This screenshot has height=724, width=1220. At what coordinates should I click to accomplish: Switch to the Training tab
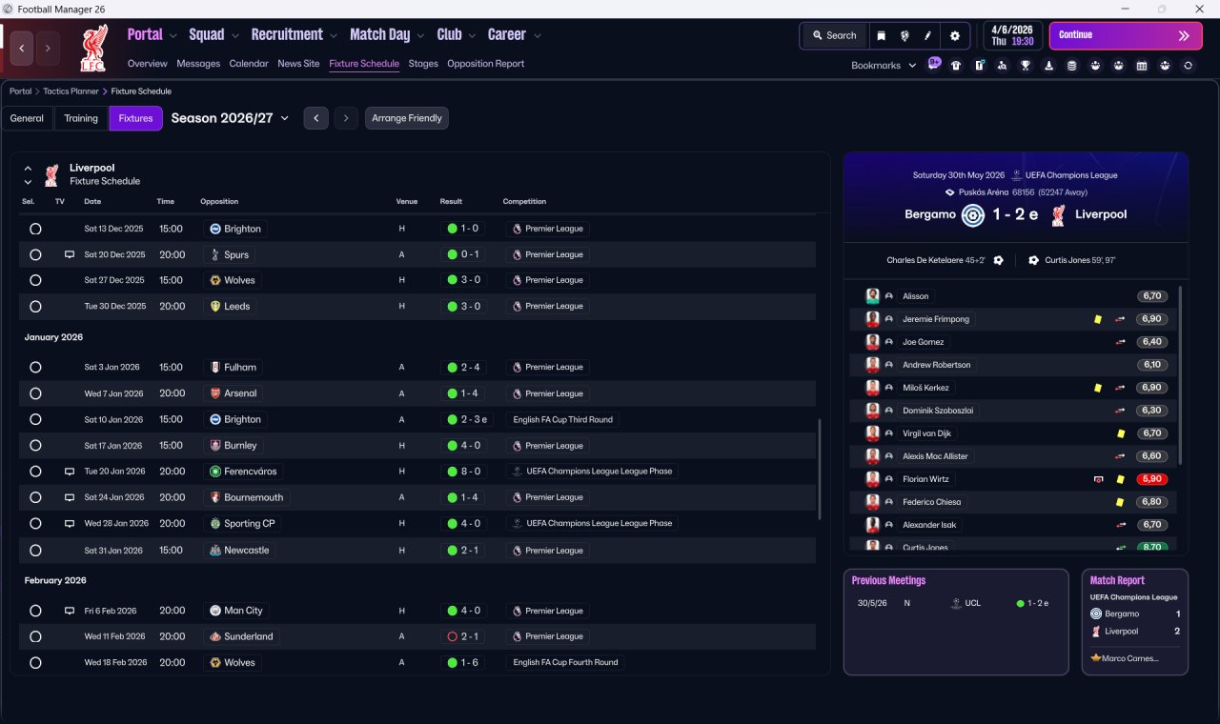(81, 118)
